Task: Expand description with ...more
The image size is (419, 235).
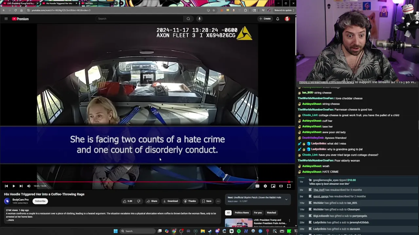Action: click(10, 220)
